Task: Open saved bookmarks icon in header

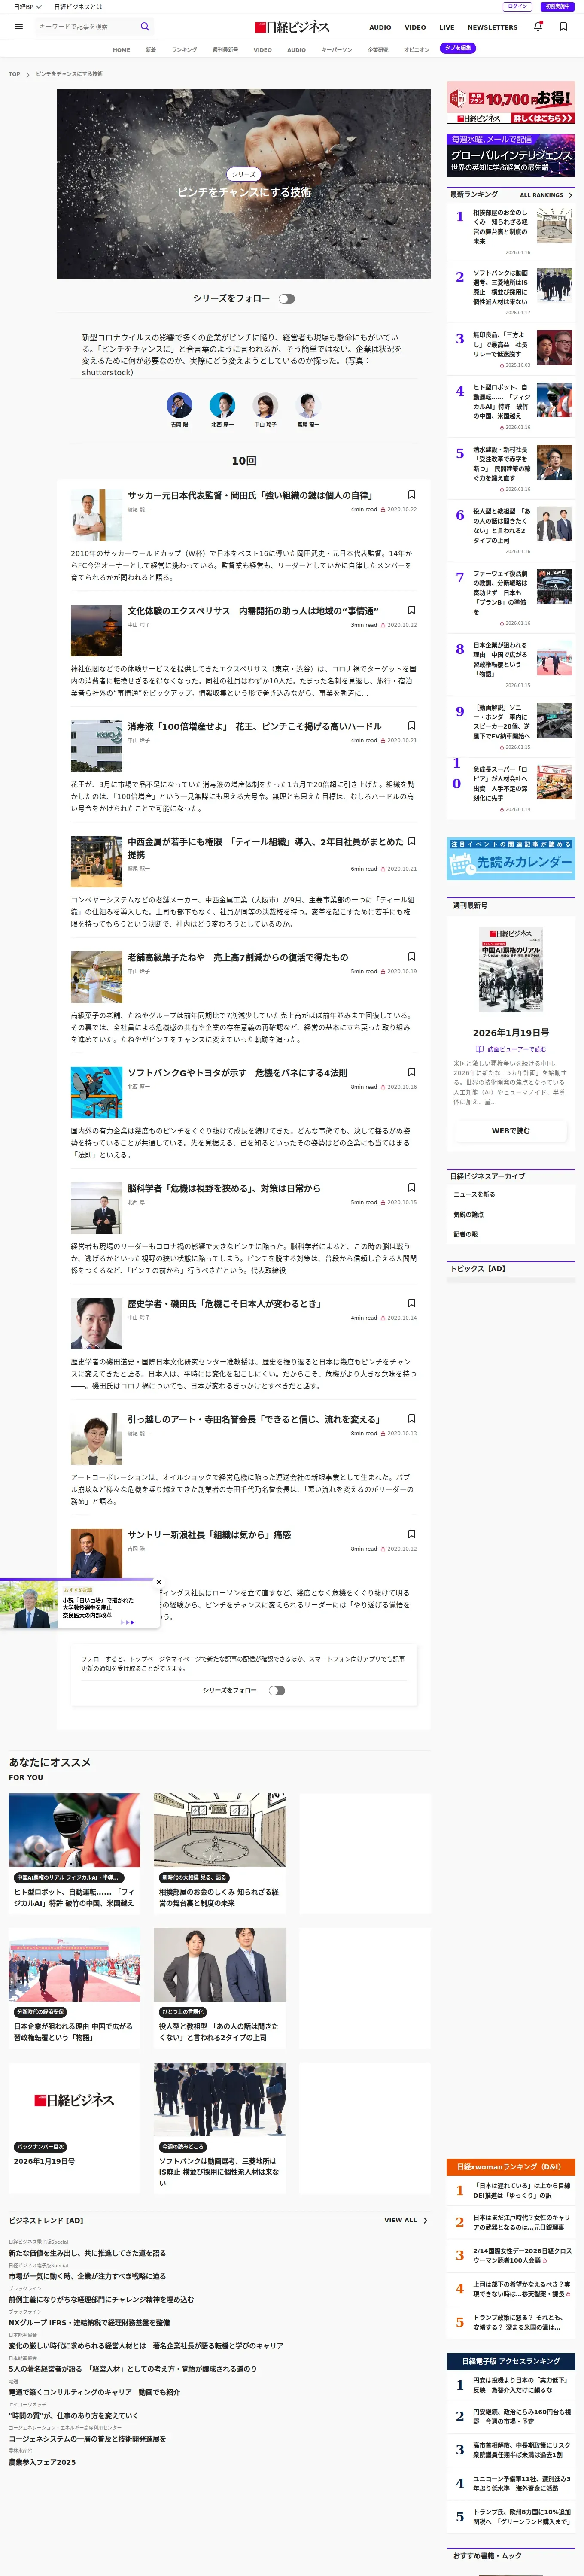Action: pyautogui.click(x=563, y=27)
